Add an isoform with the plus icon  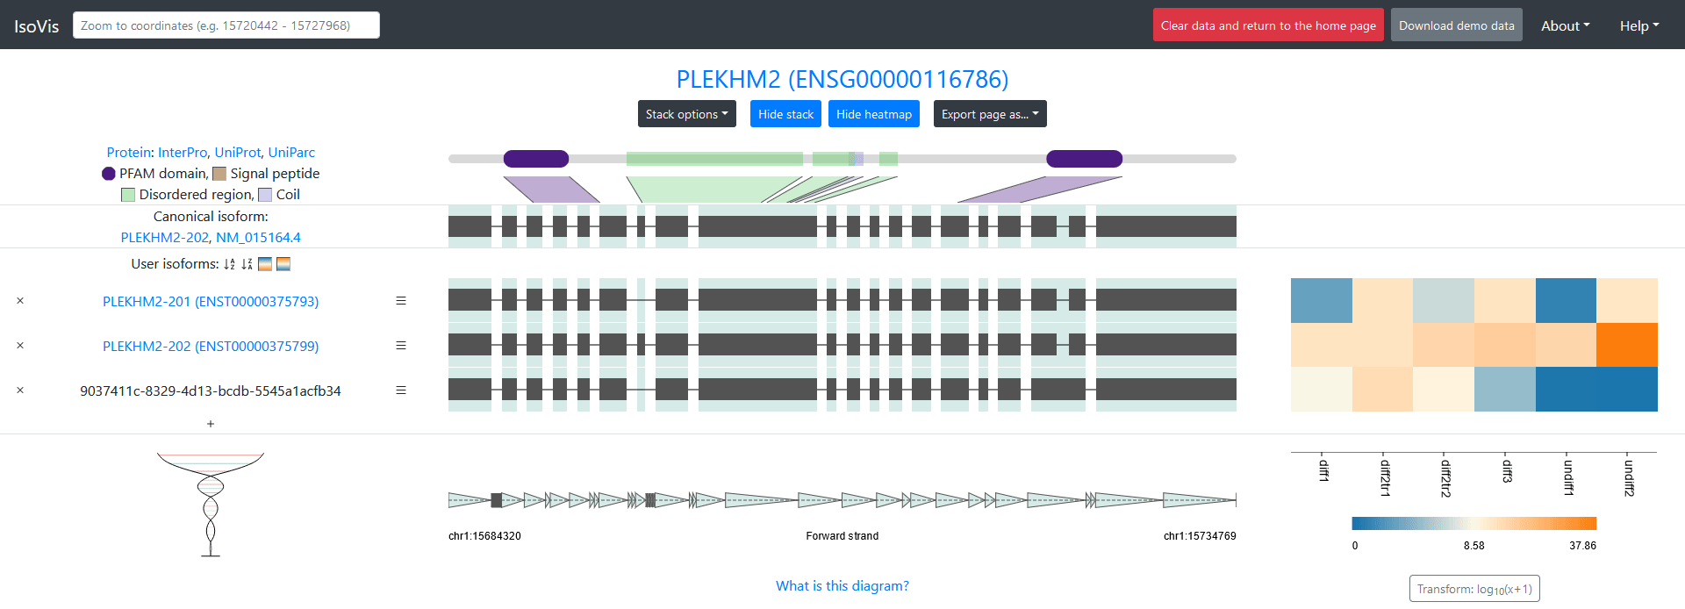[x=211, y=424]
